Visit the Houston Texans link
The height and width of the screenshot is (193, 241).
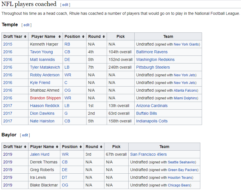click(180, 178)
